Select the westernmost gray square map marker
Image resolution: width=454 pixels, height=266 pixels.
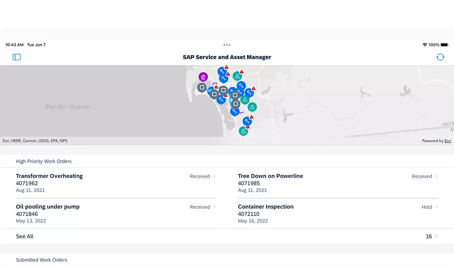pos(202,88)
